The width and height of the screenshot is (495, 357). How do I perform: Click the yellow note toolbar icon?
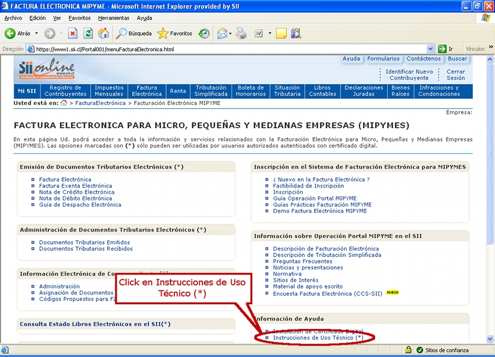click(281, 33)
